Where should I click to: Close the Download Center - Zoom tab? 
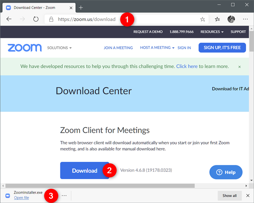click(x=71, y=8)
